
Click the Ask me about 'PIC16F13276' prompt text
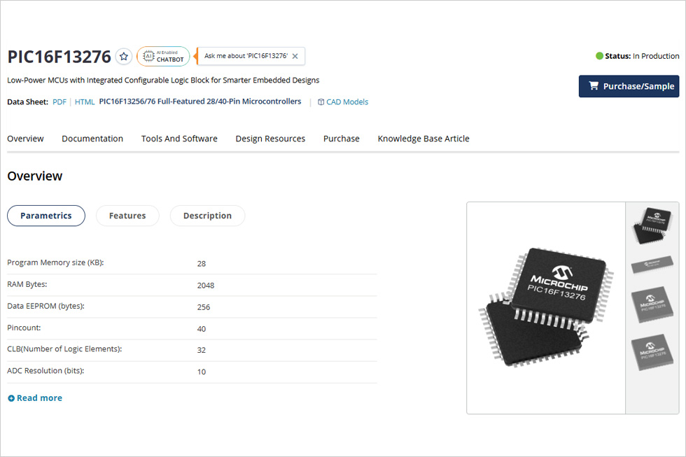click(x=246, y=56)
